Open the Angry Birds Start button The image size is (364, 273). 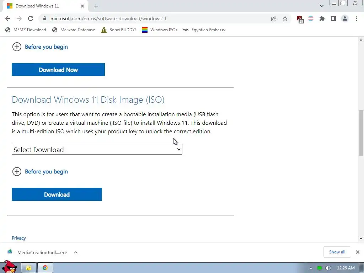pyautogui.click(x=10, y=267)
